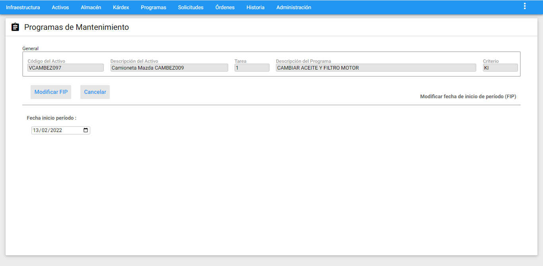Open the Kárdex menu
543x266 pixels.
[121, 7]
